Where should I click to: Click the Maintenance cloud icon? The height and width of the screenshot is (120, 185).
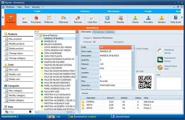(x=160, y=59)
